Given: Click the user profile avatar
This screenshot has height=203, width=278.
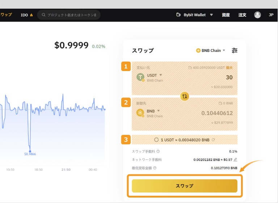Looking at the screenshot, I should [x=257, y=15].
